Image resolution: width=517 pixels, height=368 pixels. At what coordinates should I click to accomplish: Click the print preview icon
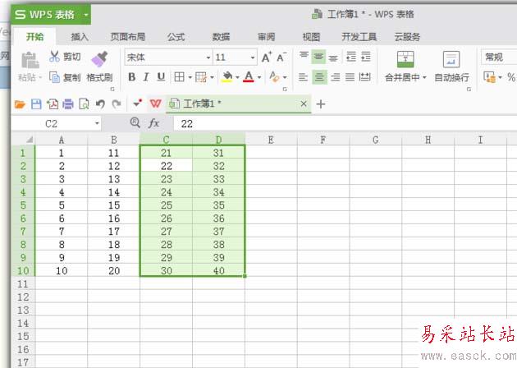(x=84, y=104)
